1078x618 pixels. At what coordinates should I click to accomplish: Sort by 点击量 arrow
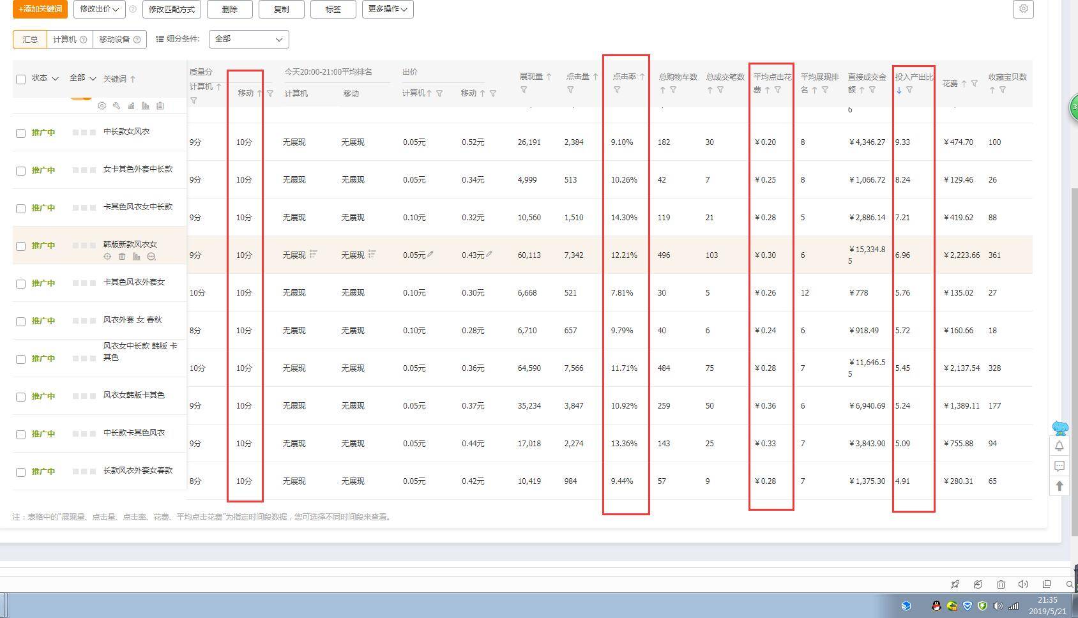tap(595, 77)
